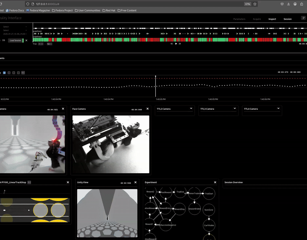Open the 2025-01-27 session dropdown
Image resolution: width=307 pixels, height=240 pixels.
tap(15, 34)
